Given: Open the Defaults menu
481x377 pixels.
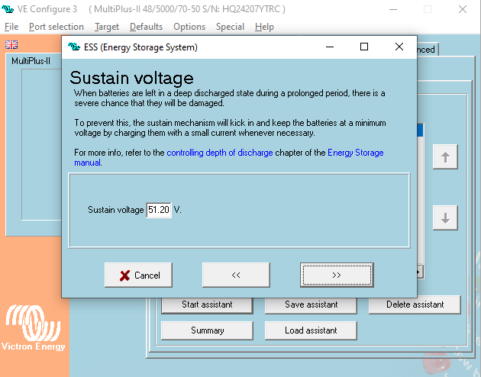Looking at the screenshot, I should 146,27.
